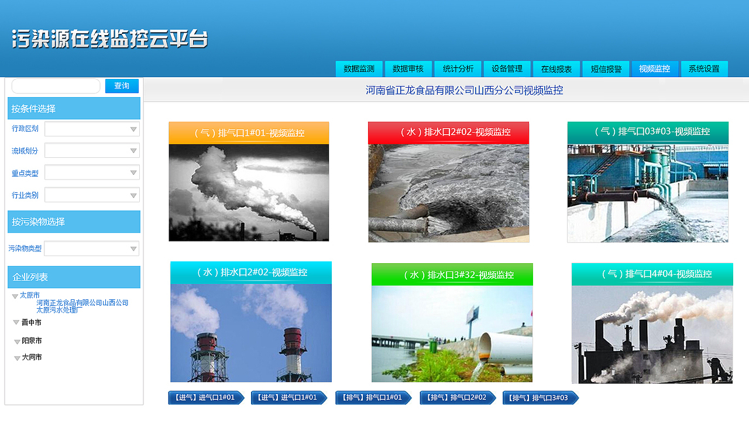Click the 污染源在线监控云平台 logo title

click(110, 39)
